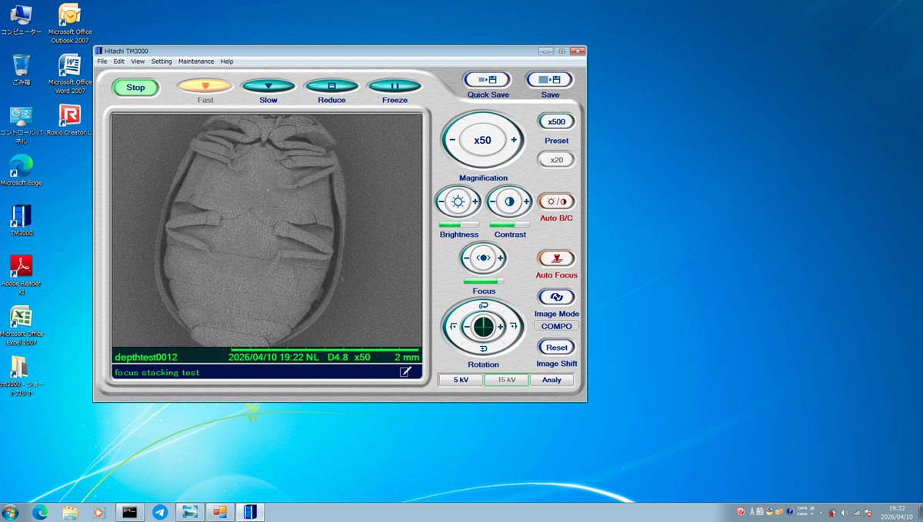923x522 pixels.
Task: Decrease focus with minus button
Action: (x=466, y=258)
